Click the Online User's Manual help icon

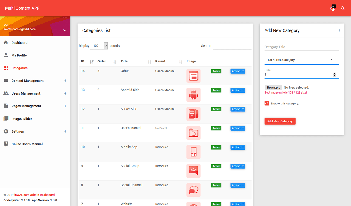click(x=6, y=144)
